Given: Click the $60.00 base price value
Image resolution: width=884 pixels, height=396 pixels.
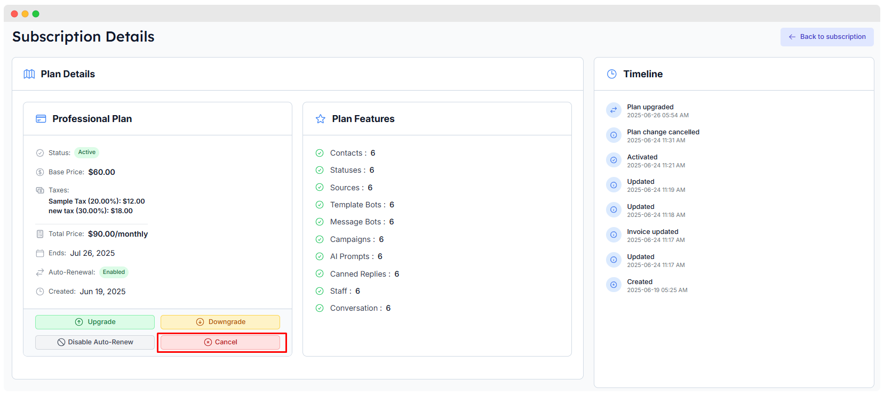Looking at the screenshot, I should pyautogui.click(x=102, y=172).
